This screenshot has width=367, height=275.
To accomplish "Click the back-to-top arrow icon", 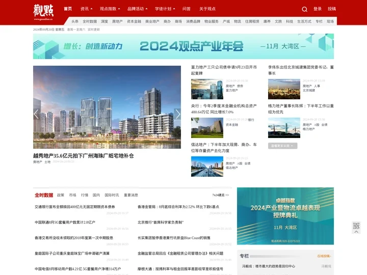I will (x=356, y=232).
